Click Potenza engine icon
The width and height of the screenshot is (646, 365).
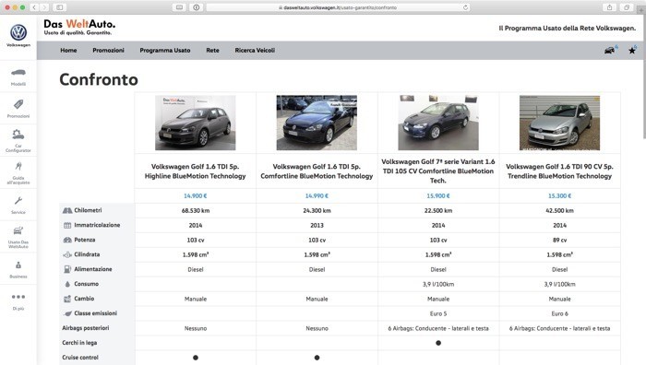tap(67, 240)
